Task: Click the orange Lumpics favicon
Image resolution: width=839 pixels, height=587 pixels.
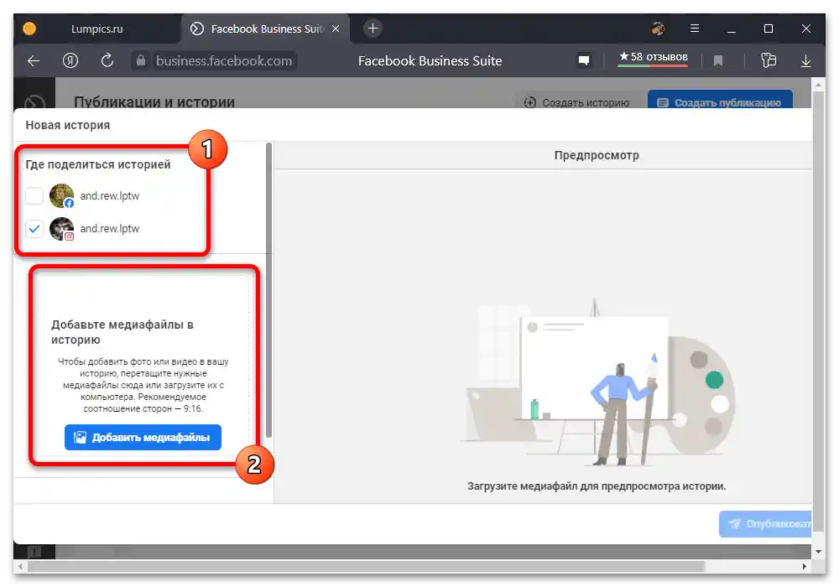Action: point(29,29)
